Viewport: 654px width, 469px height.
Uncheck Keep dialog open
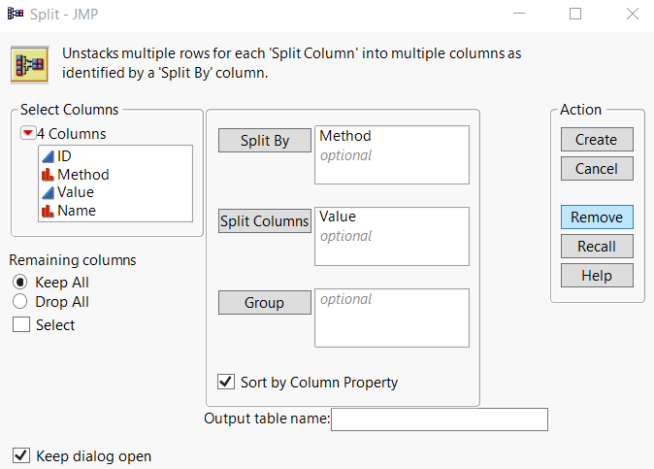tap(20, 455)
